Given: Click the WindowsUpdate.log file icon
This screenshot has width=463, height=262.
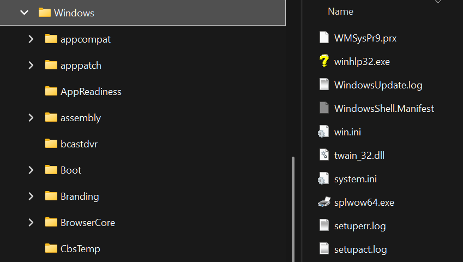Looking at the screenshot, I should tap(324, 84).
